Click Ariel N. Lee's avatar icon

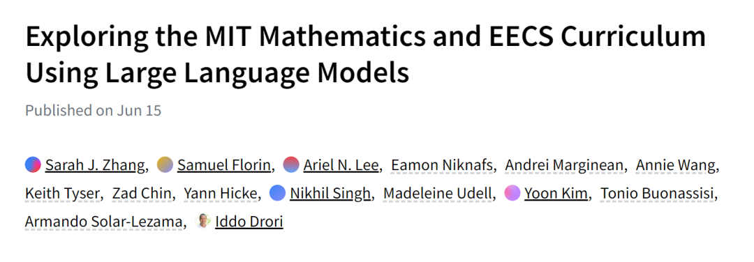click(291, 164)
